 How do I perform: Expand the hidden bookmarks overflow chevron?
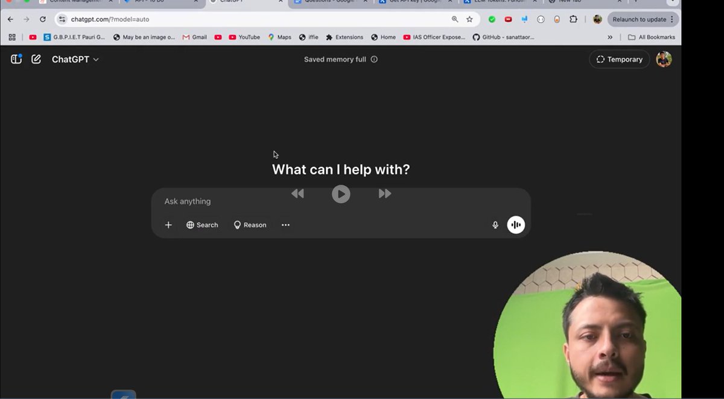click(610, 37)
